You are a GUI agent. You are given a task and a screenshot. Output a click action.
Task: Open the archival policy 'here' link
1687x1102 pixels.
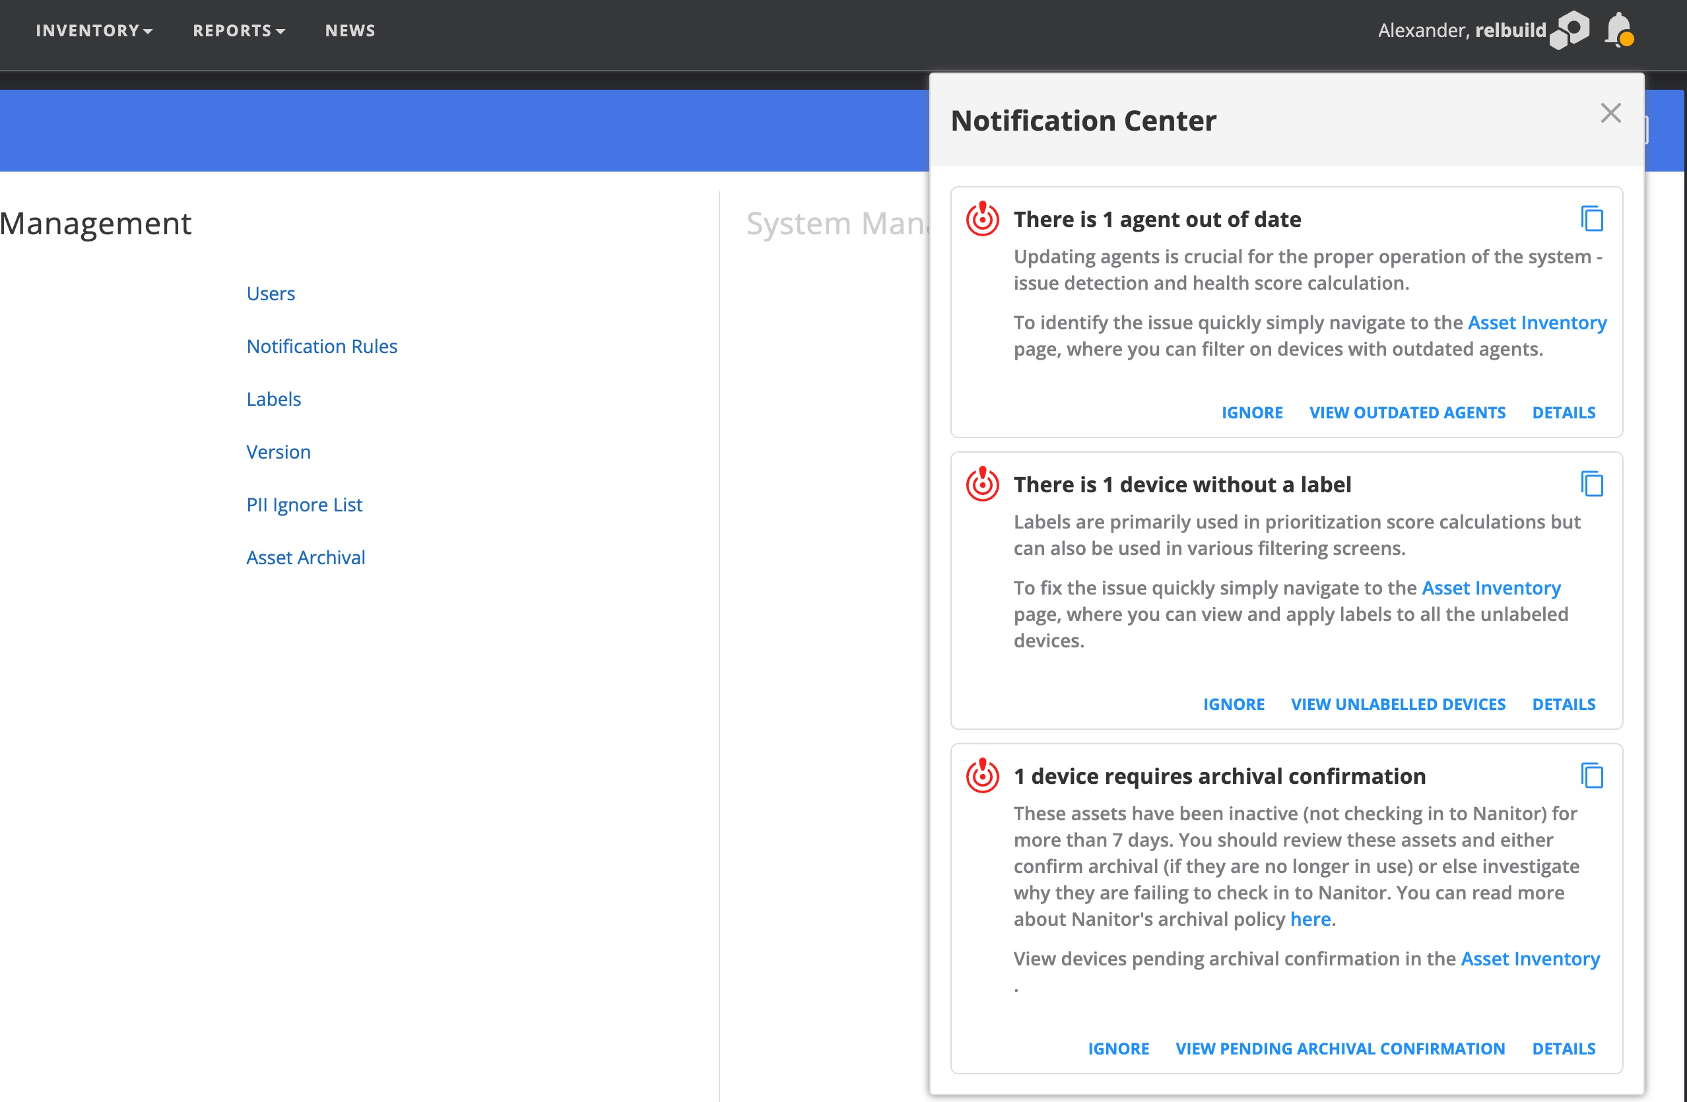(x=1310, y=919)
